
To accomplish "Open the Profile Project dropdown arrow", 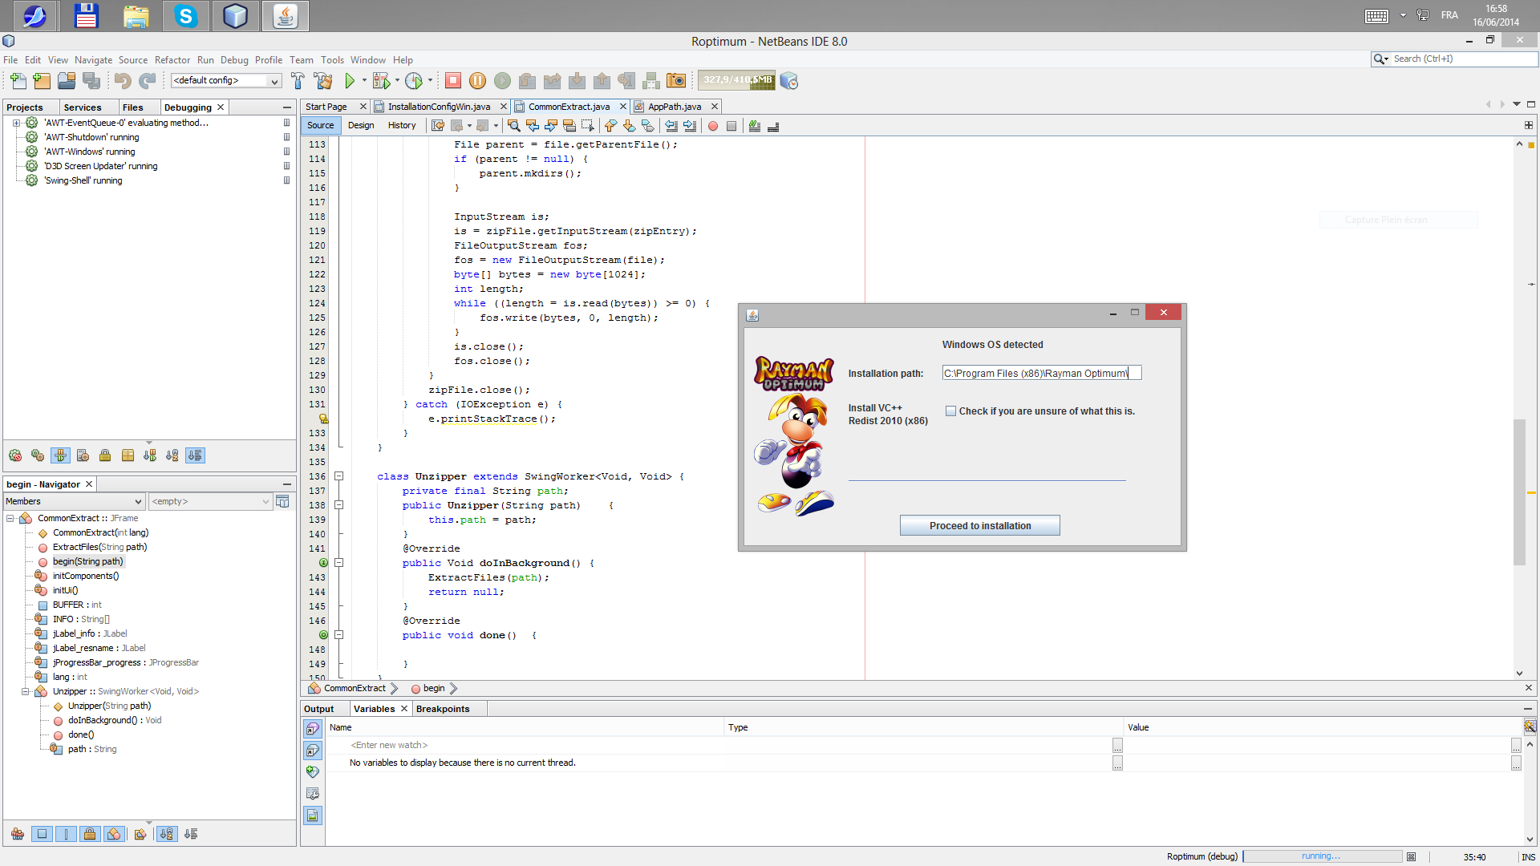I will pyautogui.click(x=430, y=81).
